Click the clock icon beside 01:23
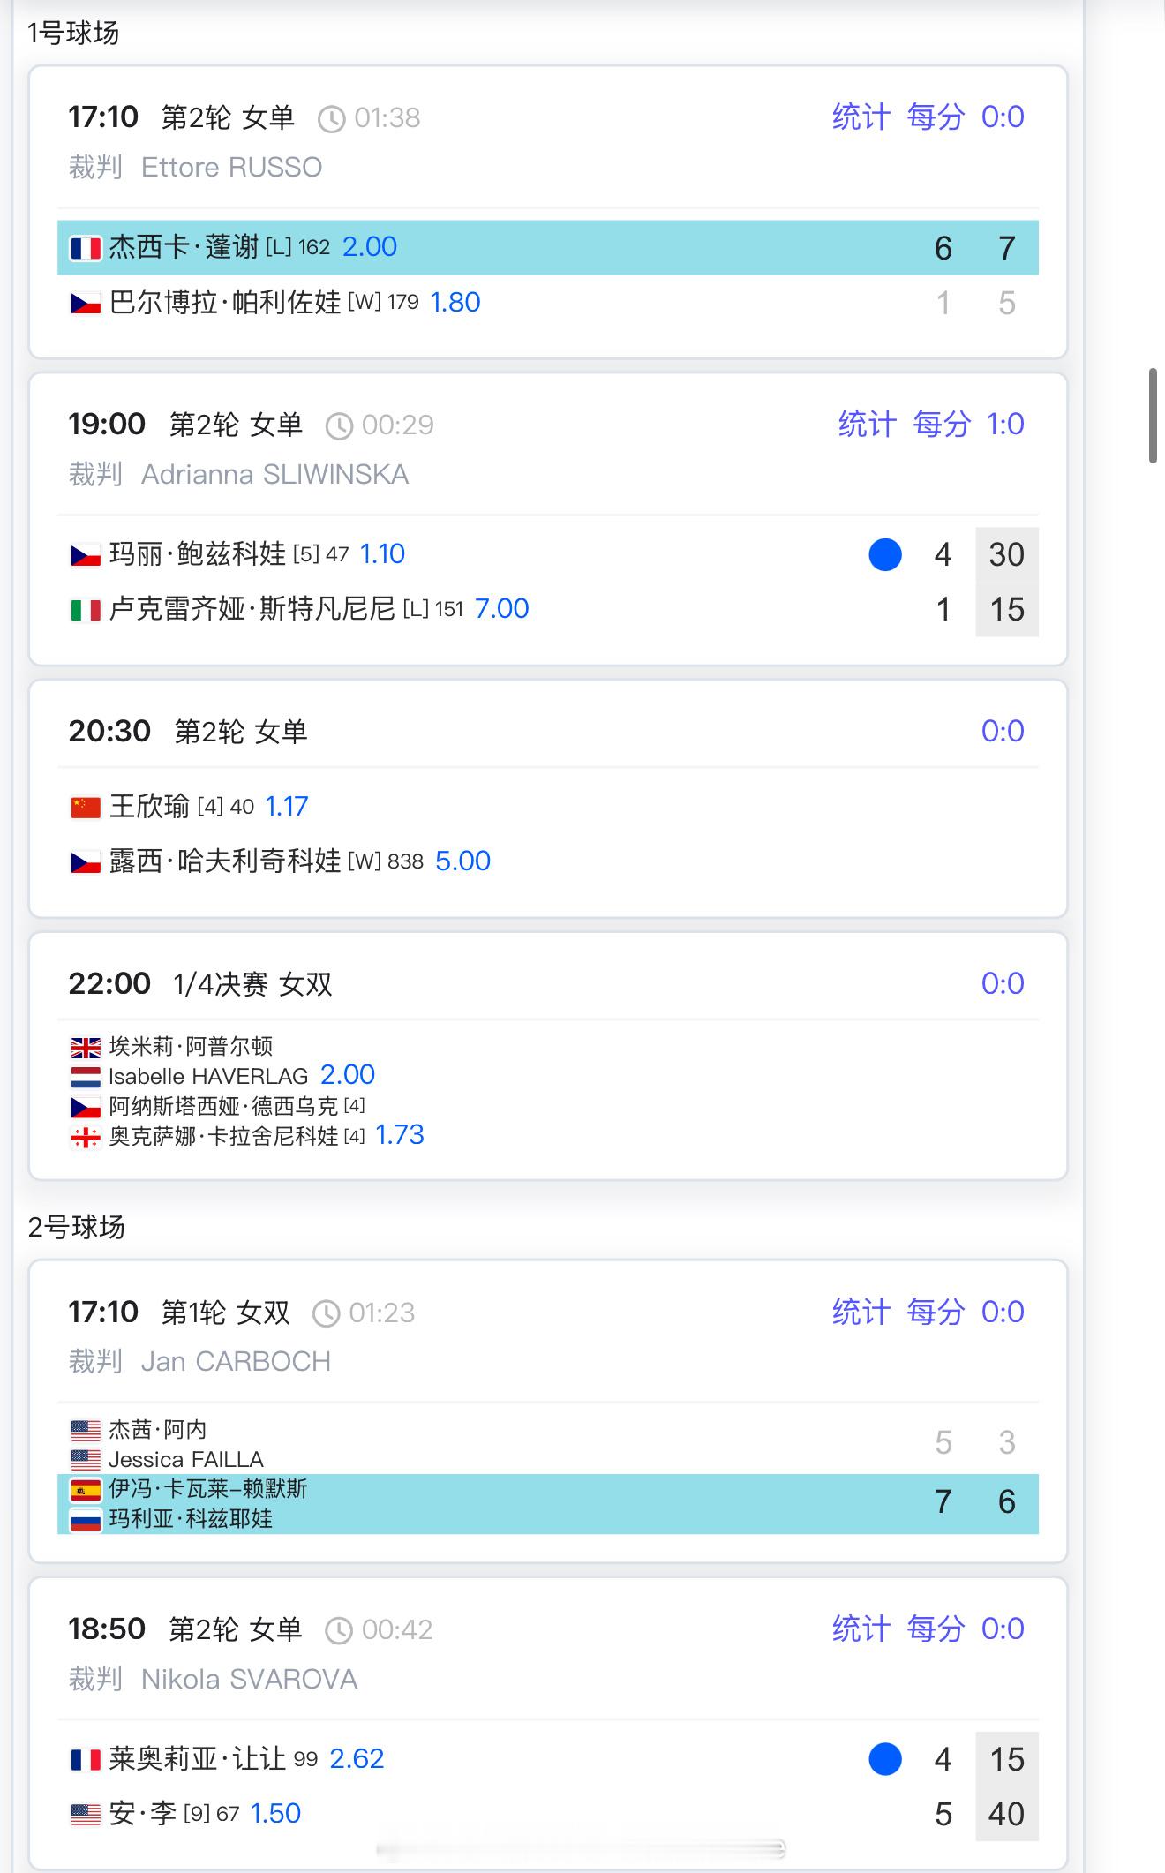 327,1313
